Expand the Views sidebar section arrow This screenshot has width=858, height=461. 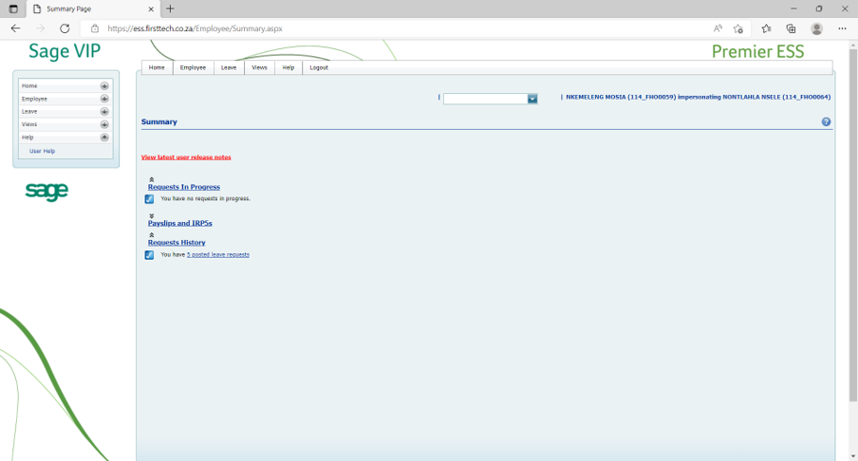pos(104,124)
